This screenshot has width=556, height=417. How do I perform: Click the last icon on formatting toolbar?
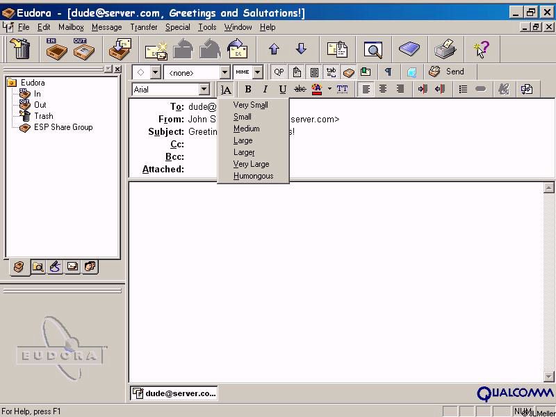click(527, 89)
